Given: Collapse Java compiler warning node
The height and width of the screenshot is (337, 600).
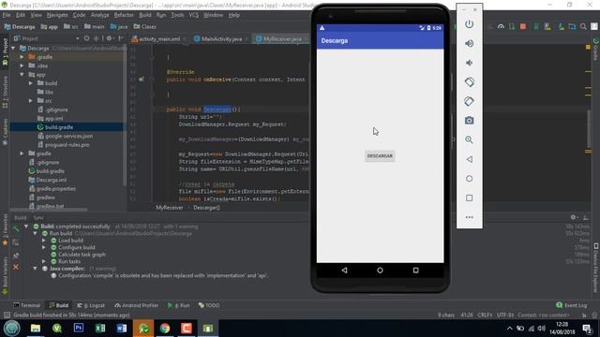Looking at the screenshot, I should 35,269.
